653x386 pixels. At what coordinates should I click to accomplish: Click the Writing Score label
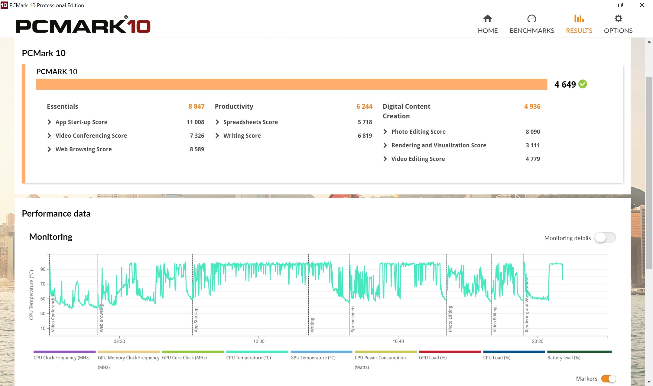(242, 136)
